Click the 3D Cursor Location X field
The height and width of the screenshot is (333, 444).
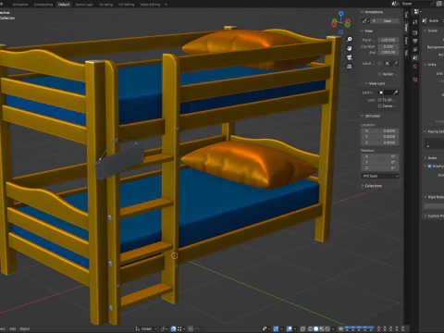coord(380,130)
